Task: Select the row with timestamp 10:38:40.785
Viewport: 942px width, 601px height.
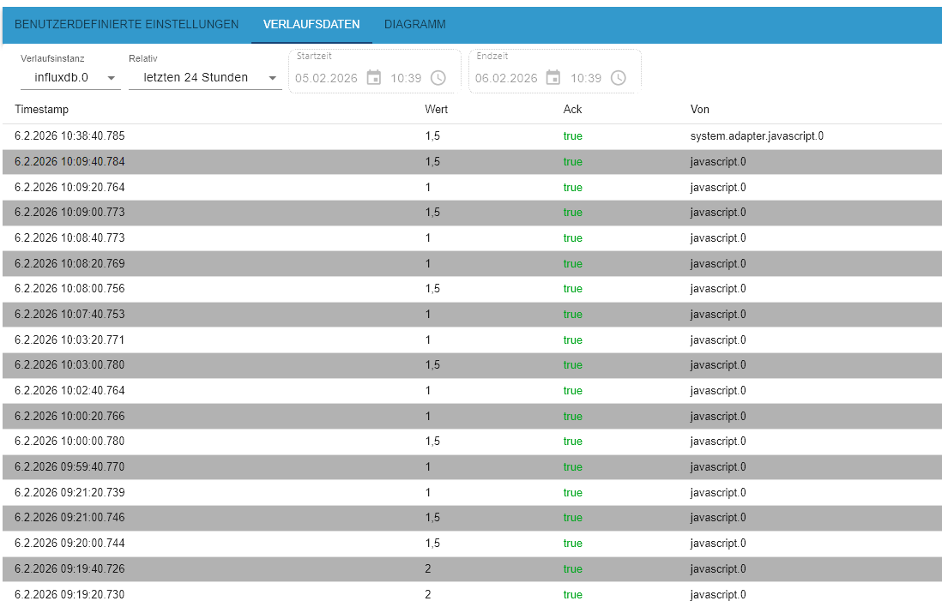Action: (x=69, y=136)
